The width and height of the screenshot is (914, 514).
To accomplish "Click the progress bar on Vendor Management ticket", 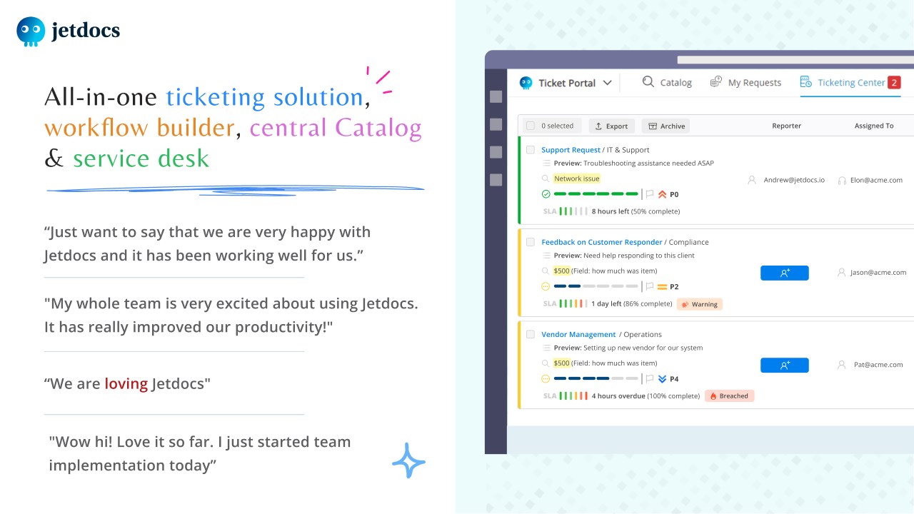I will tap(596, 379).
